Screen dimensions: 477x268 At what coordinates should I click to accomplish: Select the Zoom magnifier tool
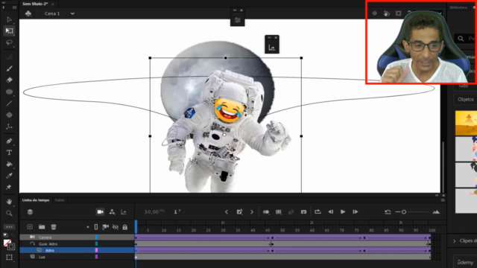click(9, 214)
